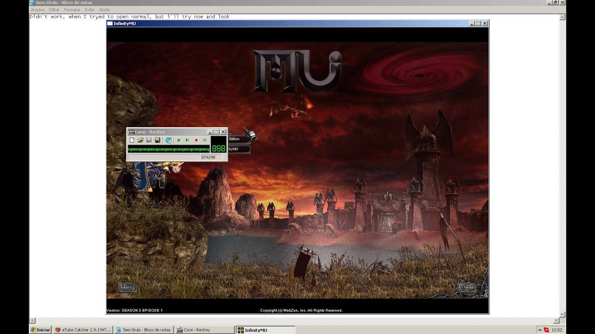Play the recorded keys in RecKey
595x334 pixels.
187,140
